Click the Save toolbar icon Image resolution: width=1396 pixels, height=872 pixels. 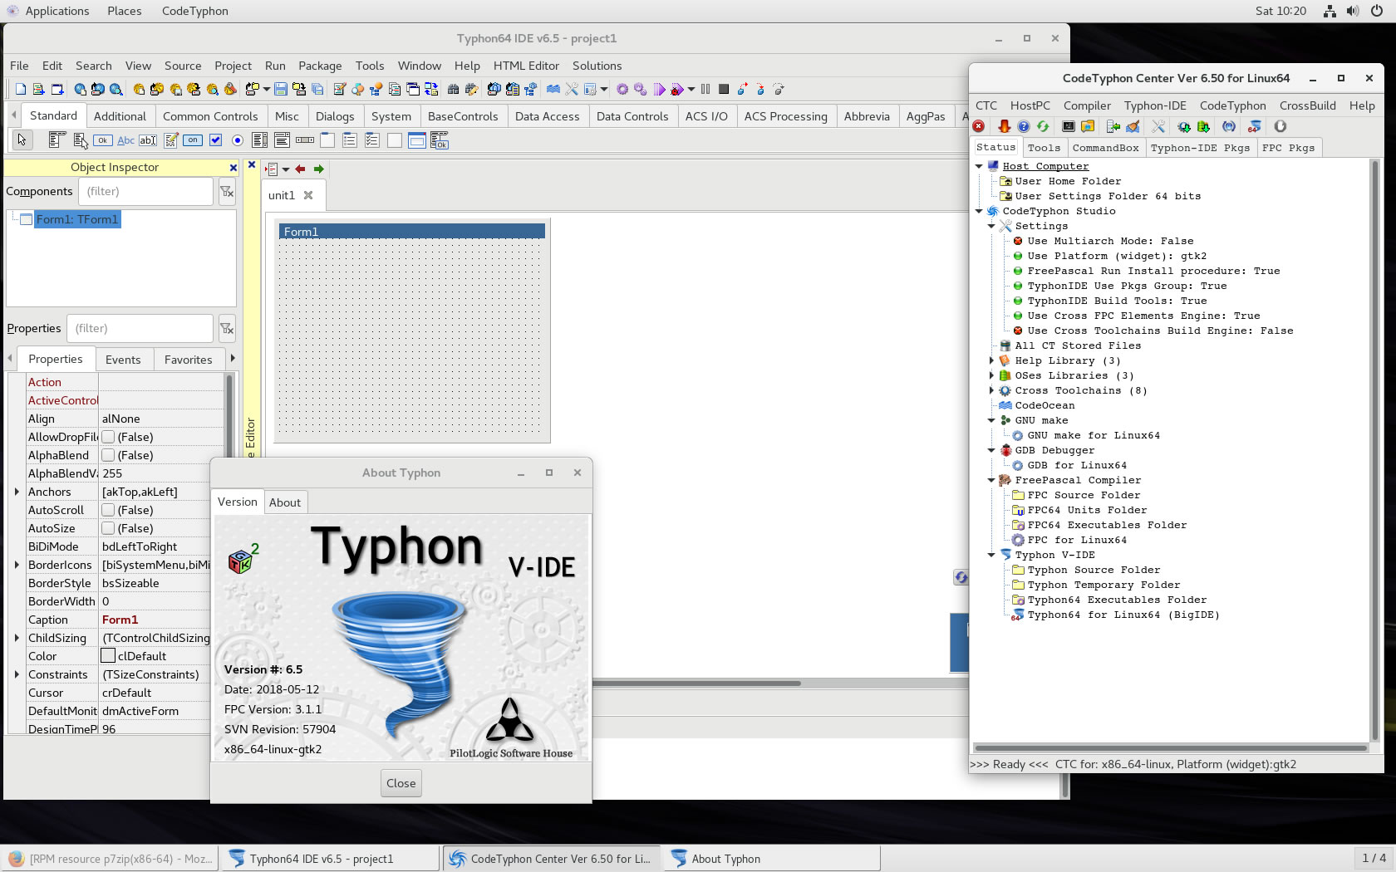pyautogui.click(x=281, y=90)
